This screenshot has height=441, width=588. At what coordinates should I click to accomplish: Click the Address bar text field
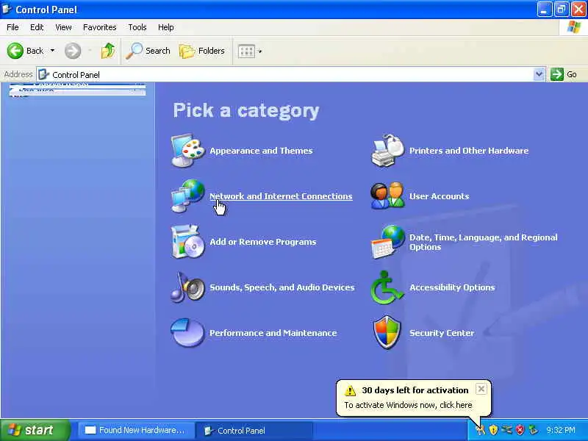pyautogui.click(x=285, y=74)
